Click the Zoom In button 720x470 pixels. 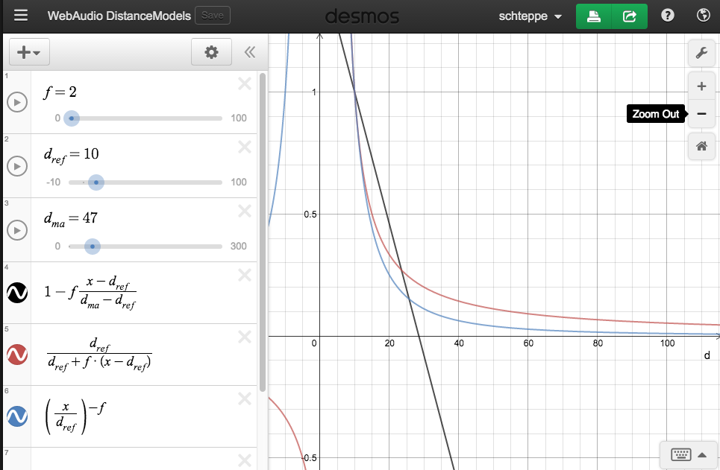[x=701, y=85]
